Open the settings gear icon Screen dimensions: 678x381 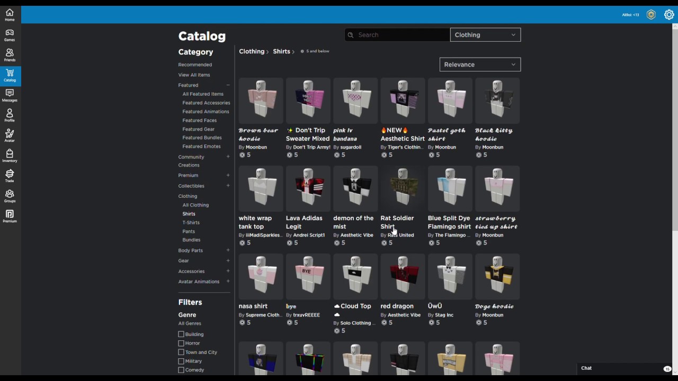pyautogui.click(x=669, y=15)
